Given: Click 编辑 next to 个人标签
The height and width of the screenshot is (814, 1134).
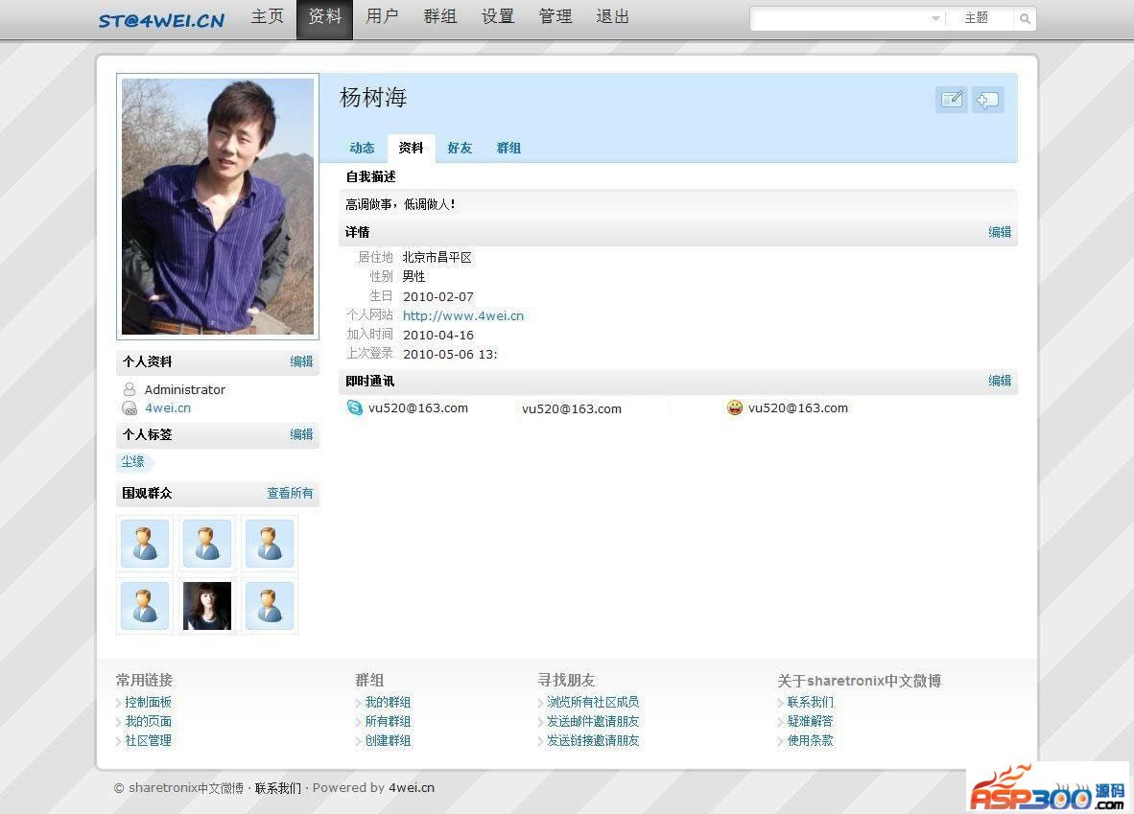Looking at the screenshot, I should coord(301,434).
